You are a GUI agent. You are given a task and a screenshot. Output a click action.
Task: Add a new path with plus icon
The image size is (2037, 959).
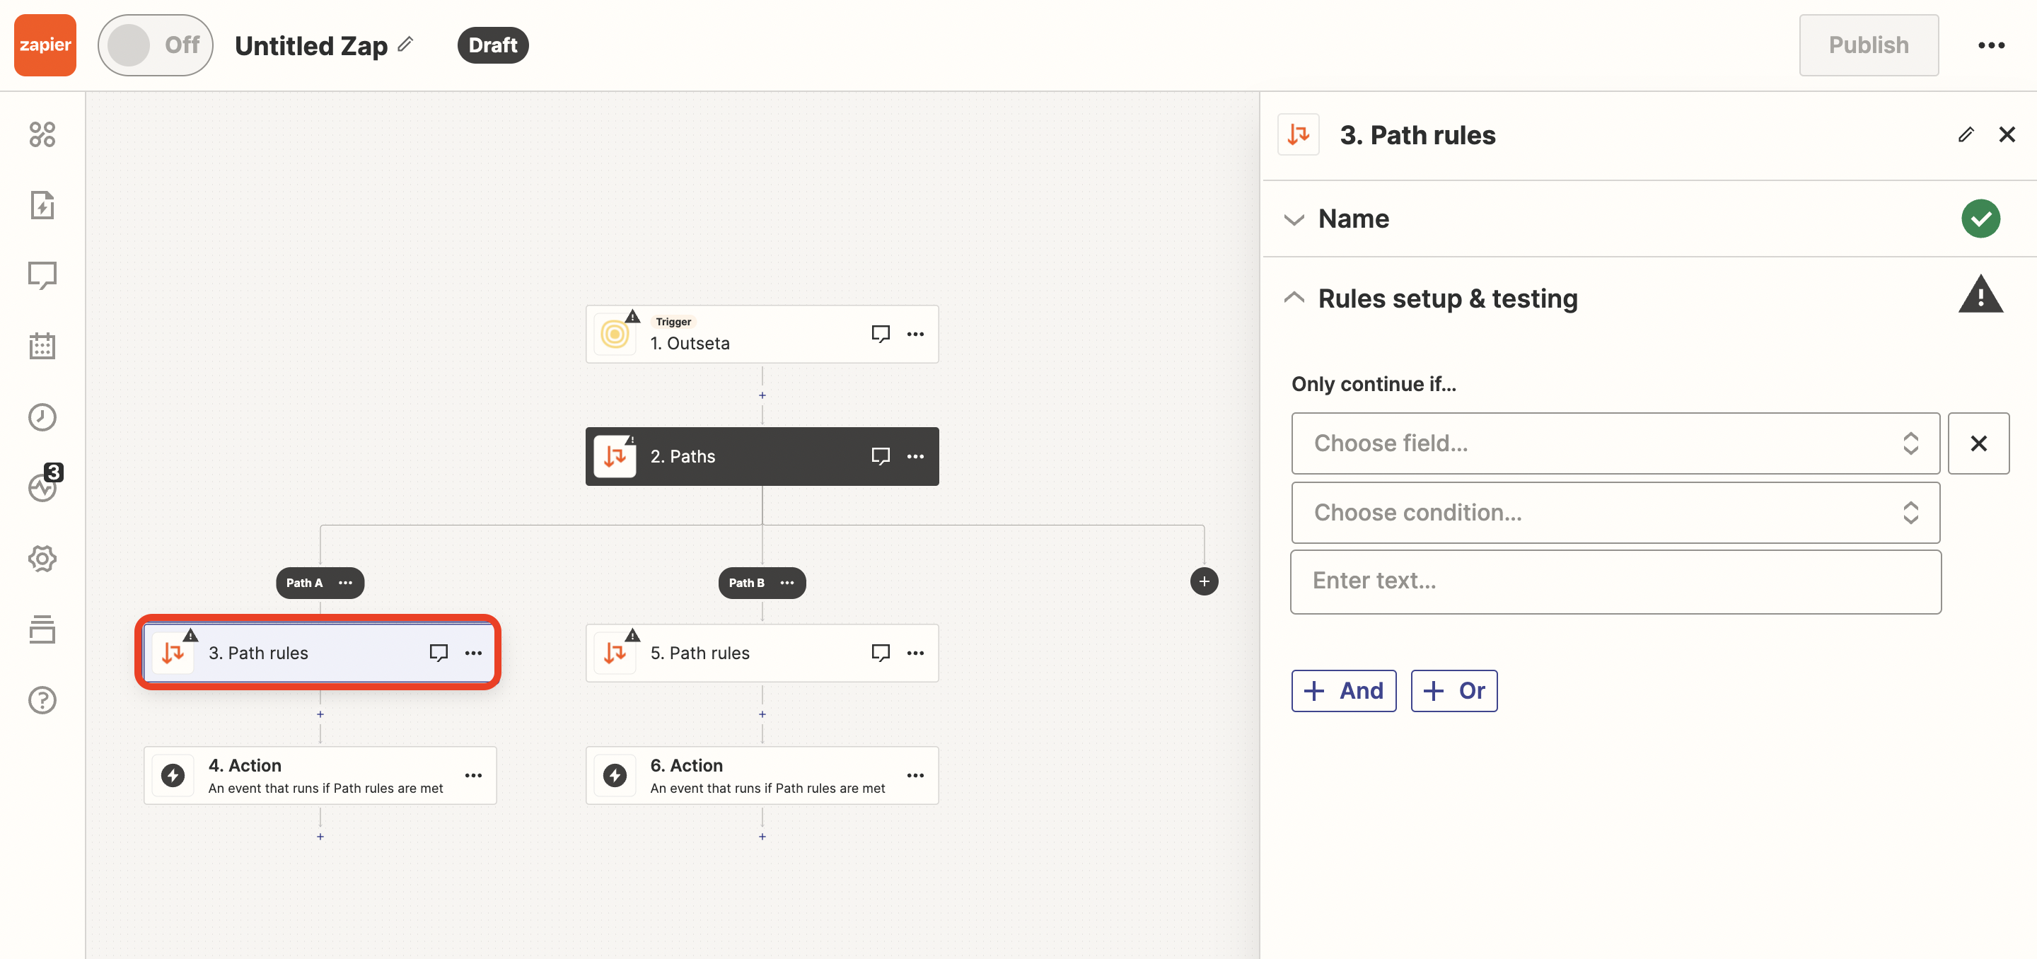pyautogui.click(x=1204, y=582)
